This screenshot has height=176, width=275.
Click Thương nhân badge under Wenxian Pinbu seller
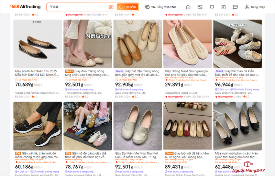pos(174,96)
